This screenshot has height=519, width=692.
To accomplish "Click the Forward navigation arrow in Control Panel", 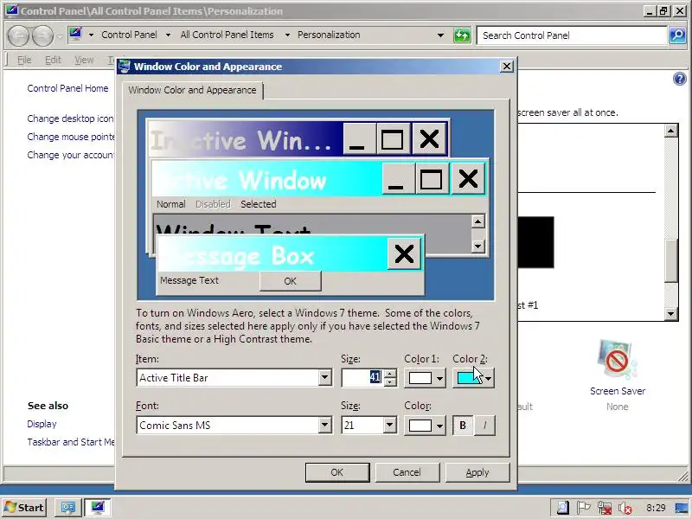I will point(42,35).
